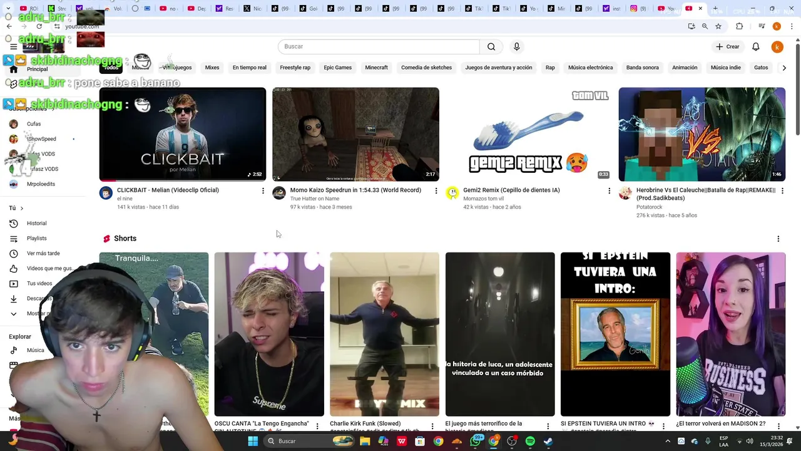Click Potatorock channel name link

[649, 207]
